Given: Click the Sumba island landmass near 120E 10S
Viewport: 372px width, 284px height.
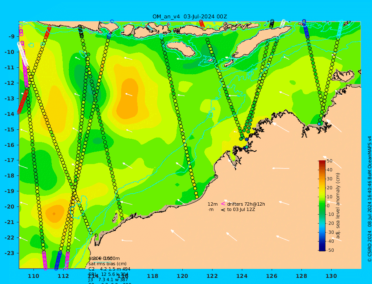Looking at the screenshot, I should tap(182, 49).
